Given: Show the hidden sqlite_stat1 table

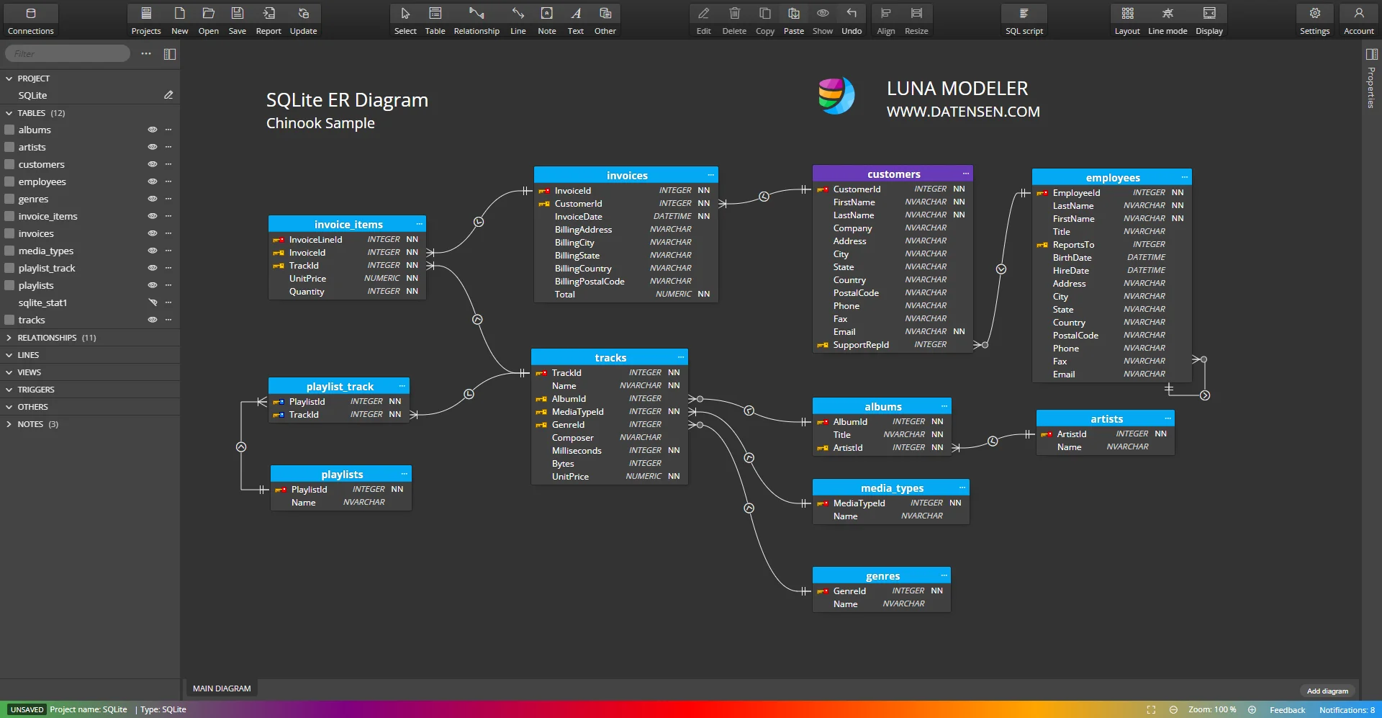Looking at the screenshot, I should [x=153, y=303].
